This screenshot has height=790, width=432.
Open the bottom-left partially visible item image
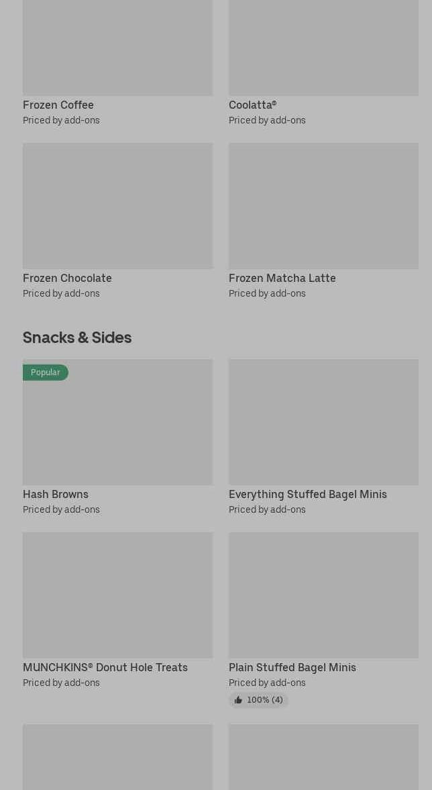(117, 756)
